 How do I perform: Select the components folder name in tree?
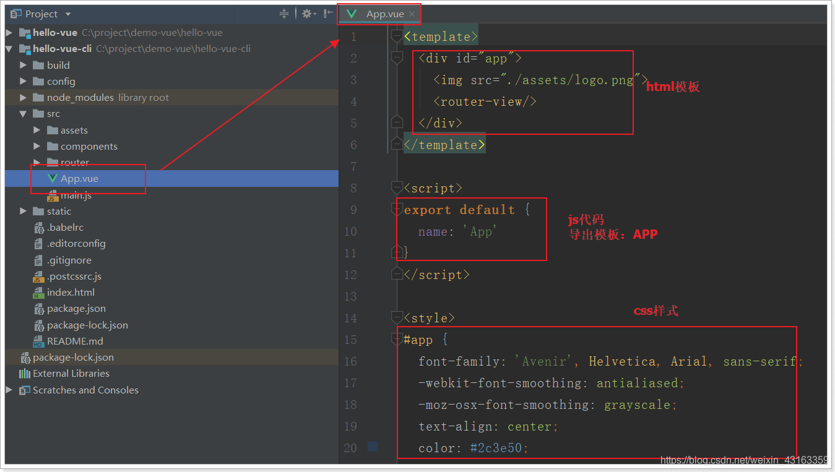pos(89,146)
